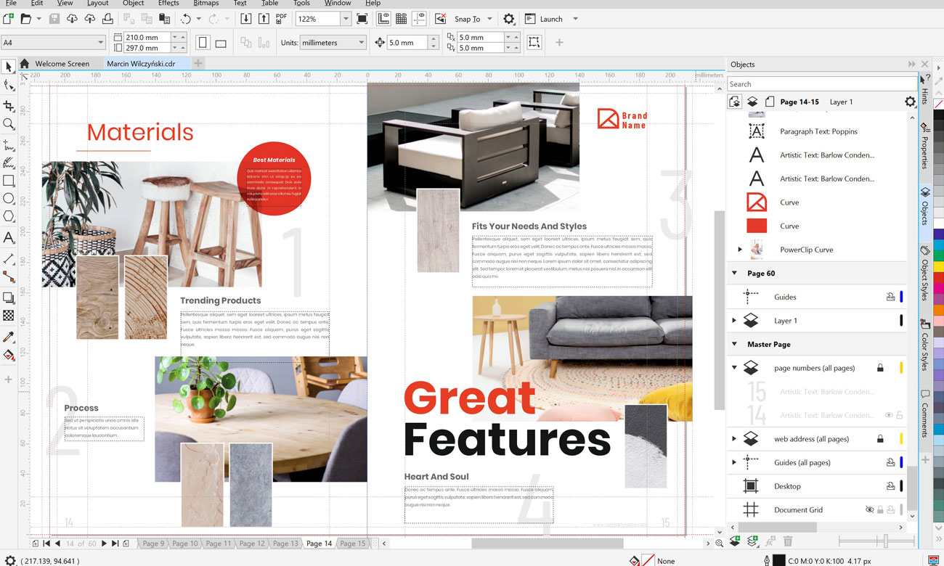Click the Open folder icon button
Image resolution: width=944 pixels, height=566 pixels.
(26, 19)
